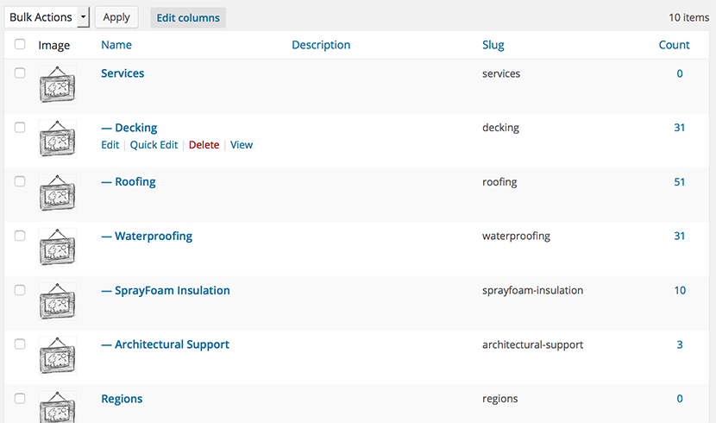
Task: Check the Roofing row checkbox
Action: point(20,181)
